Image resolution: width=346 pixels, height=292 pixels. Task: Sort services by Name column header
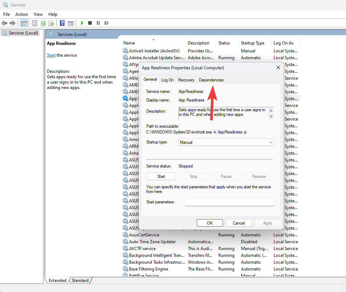pyautogui.click(x=129, y=43)
